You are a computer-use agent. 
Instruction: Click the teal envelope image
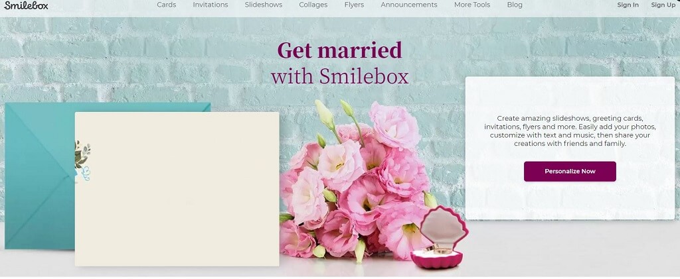click(x=40, y=176)
